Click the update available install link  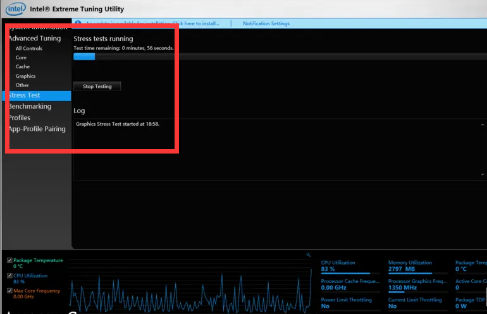[x=152, y=23]
